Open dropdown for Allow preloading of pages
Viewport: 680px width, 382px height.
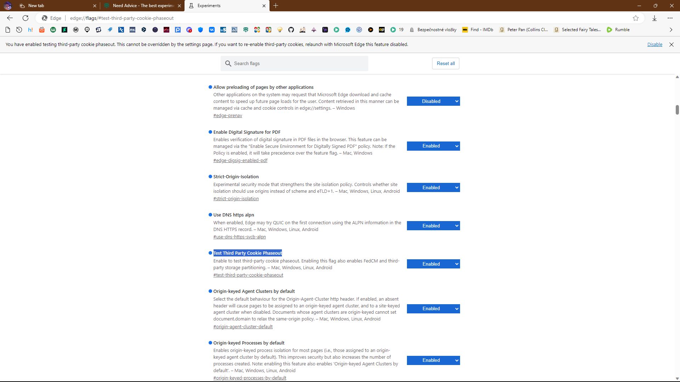433,101
